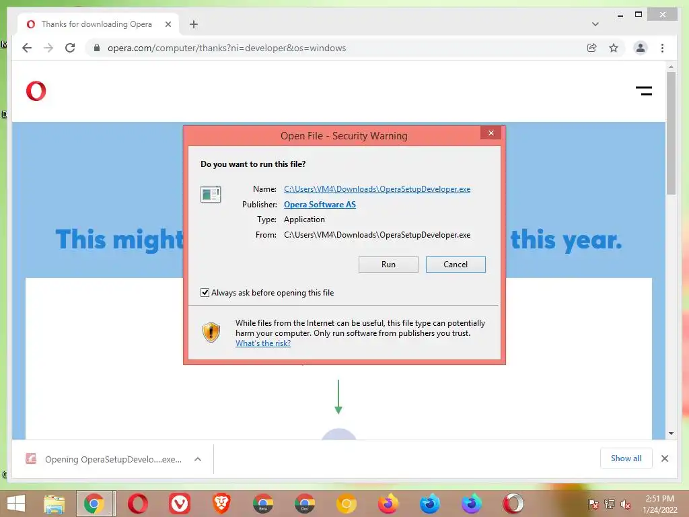689x517 pixels.
Task: Open the Windows Start menu
Action: [x=16, y=504]
